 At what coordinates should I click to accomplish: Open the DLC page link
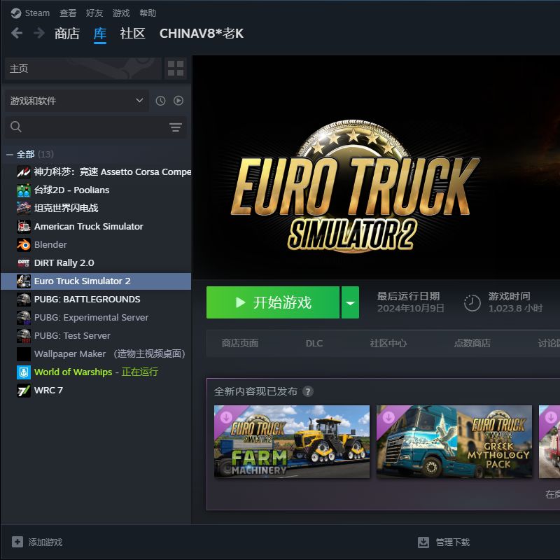[x=314, y=343]
